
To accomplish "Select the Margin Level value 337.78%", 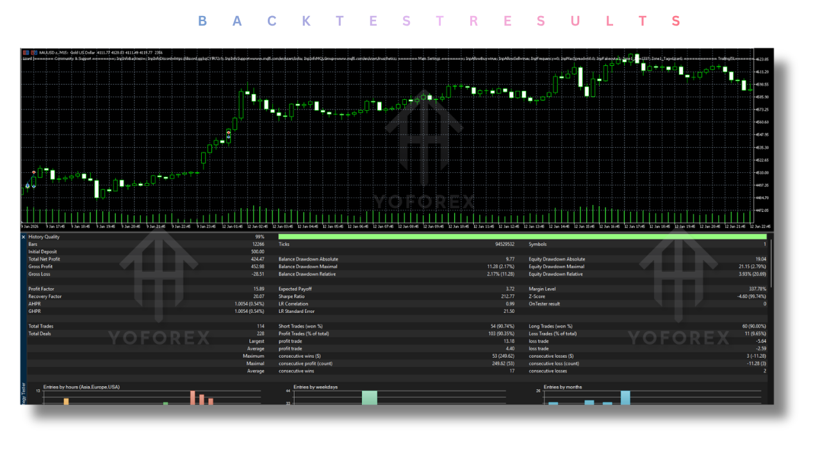I will tap(757, 289).
